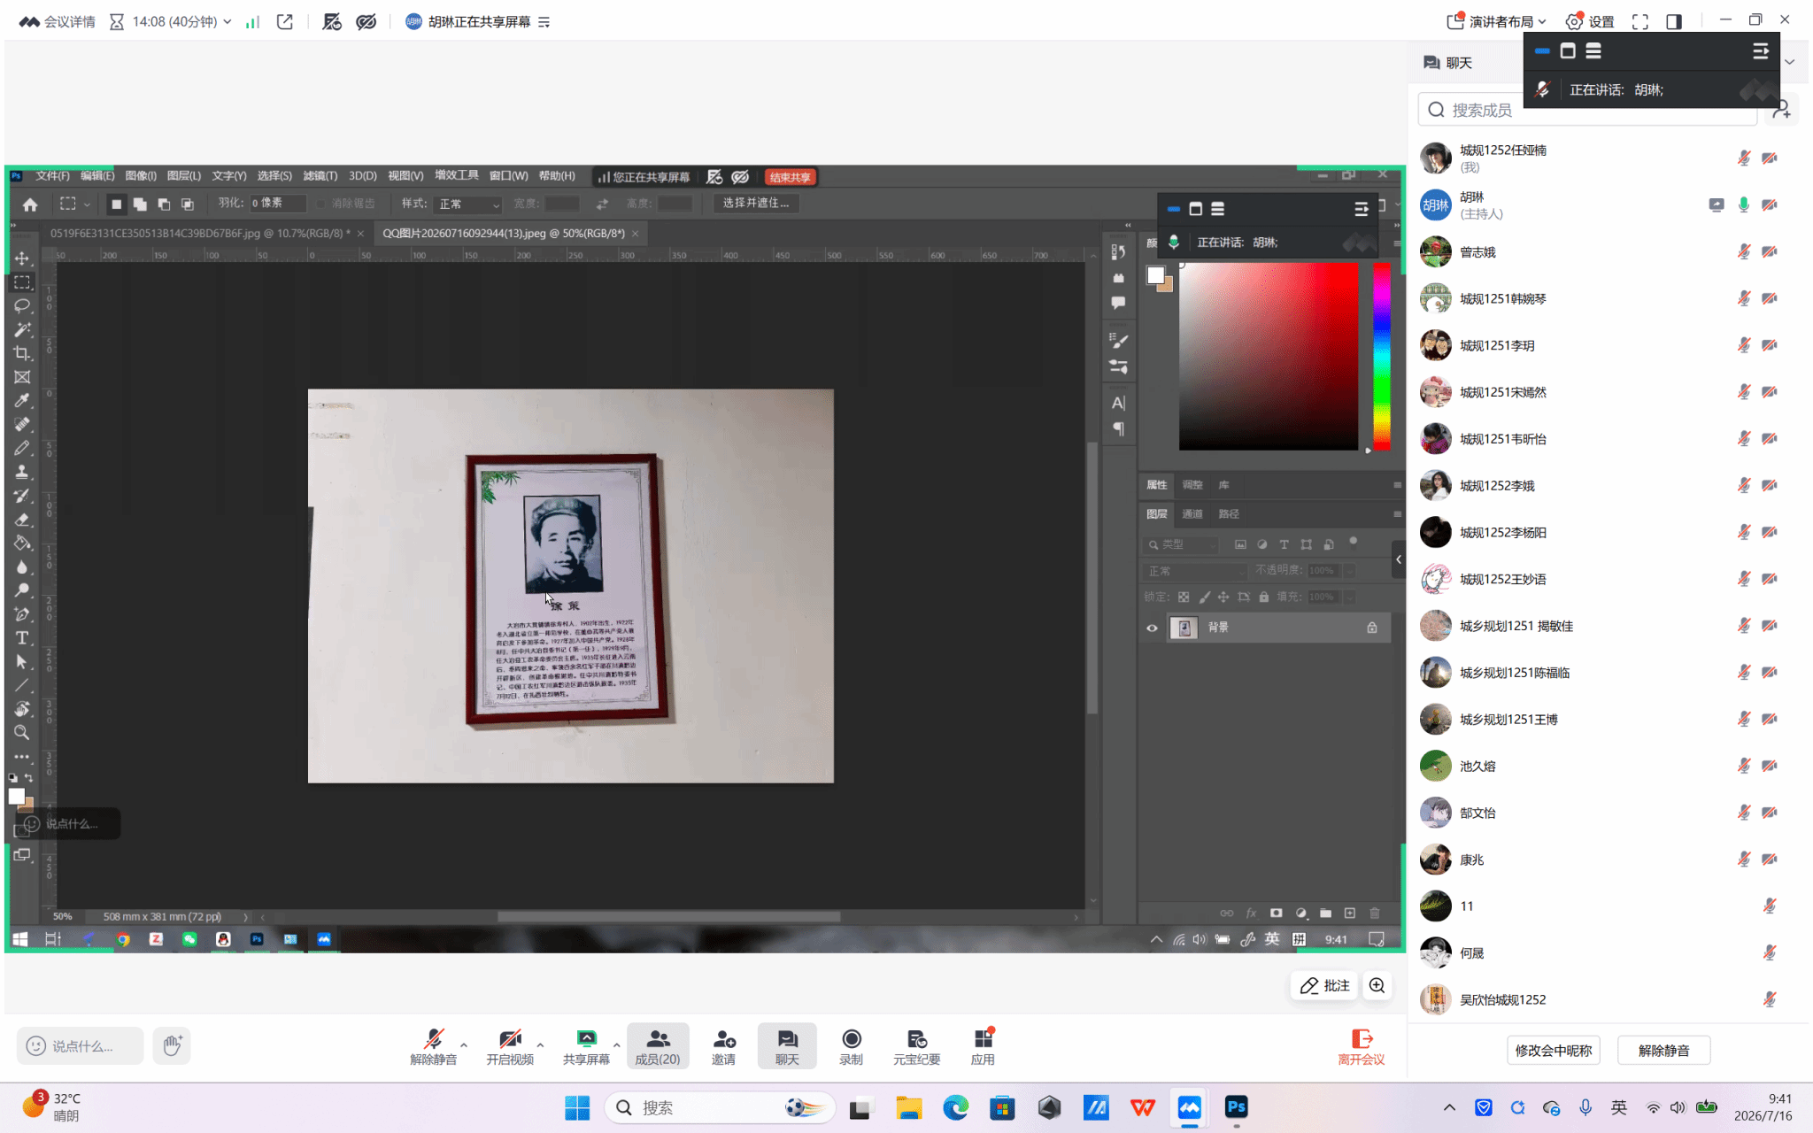Select the Move tool in Photoshop
Screen dimensions: 1813x1133
point(22,258)
